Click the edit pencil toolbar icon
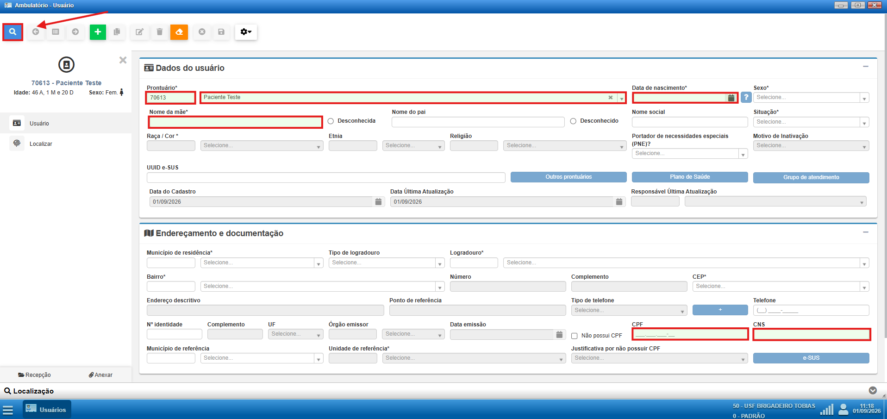The width and height of the screenshot is (887, 419). pyautogui.click(x=139, y=32)
